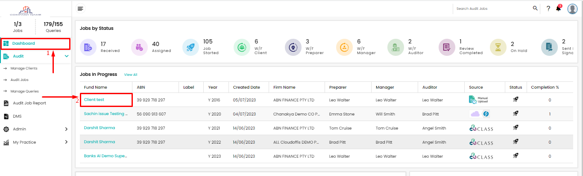
Task: Open the Banks AI Demo Super fund link
Action: pyautogui.click(x=105, y=156)
